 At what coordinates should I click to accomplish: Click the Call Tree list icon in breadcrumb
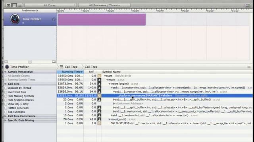pos(62,67)
